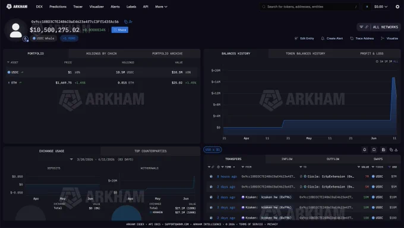
Task: Click the save file icon above transfers
Action: 383,150
